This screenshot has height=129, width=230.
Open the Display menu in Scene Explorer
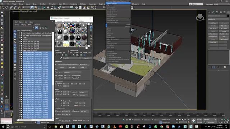click(24, 25)
